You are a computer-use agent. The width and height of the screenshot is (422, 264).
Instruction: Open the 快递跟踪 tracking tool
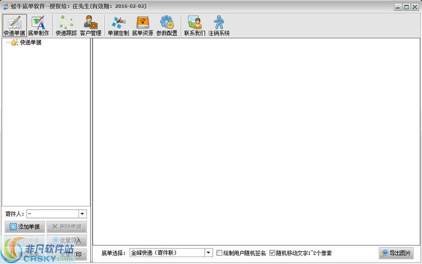click(x=66, y=26)
